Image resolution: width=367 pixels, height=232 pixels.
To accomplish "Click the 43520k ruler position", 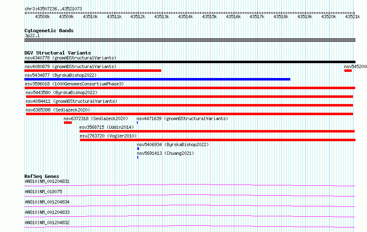I will [x=329, y=17].
